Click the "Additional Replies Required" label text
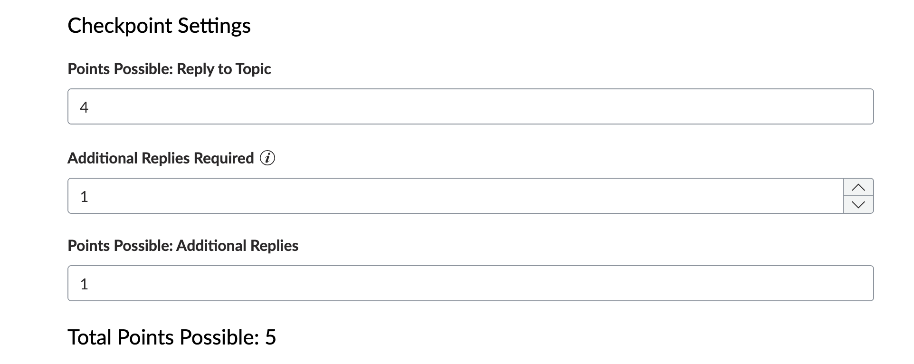914x364 pixels. click(x=161, y=158)
